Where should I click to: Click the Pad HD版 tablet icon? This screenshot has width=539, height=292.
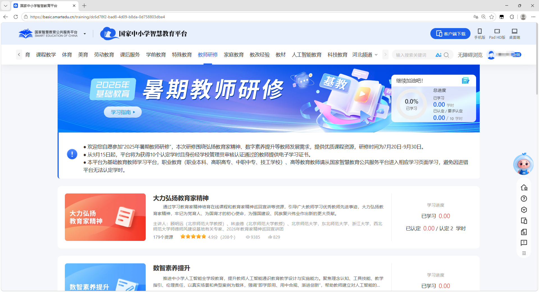(x=497, y=31)
